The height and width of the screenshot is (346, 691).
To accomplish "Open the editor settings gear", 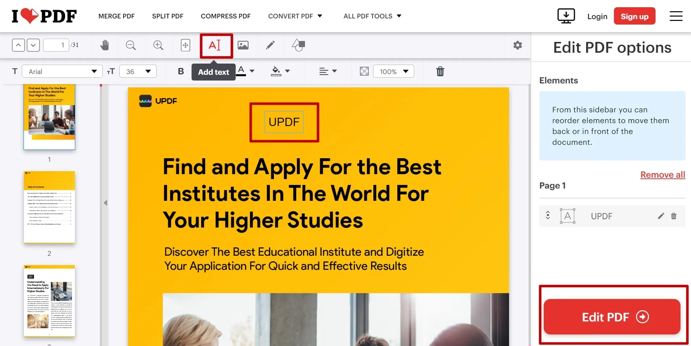I will coord(518,45).
